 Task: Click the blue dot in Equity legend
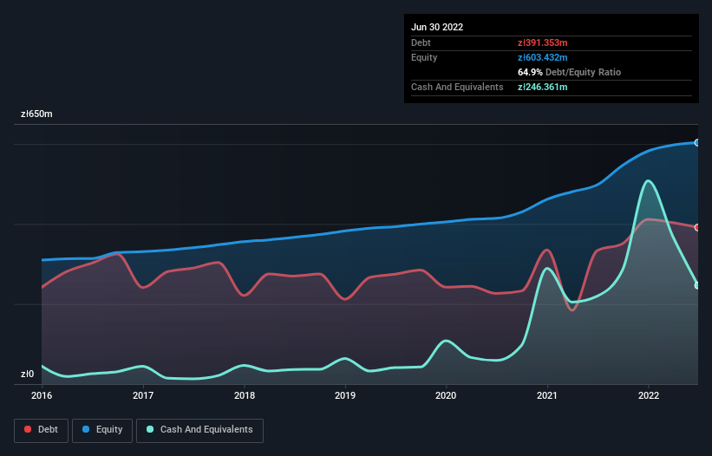86,429
